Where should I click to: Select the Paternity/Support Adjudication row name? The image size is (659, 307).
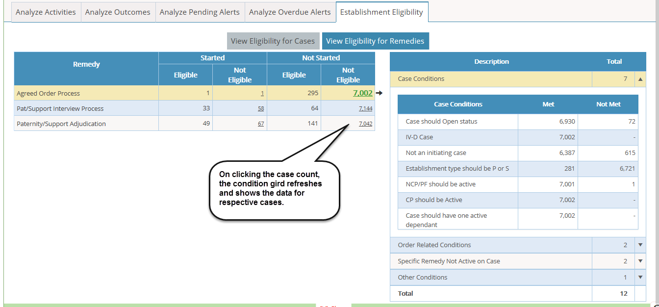coord(61,124)
